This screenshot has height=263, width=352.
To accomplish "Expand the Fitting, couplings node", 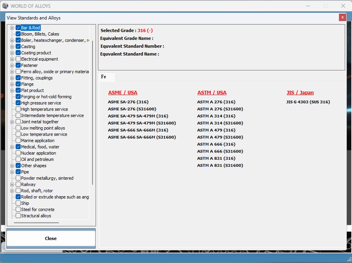I will click(x=12, y=78).
